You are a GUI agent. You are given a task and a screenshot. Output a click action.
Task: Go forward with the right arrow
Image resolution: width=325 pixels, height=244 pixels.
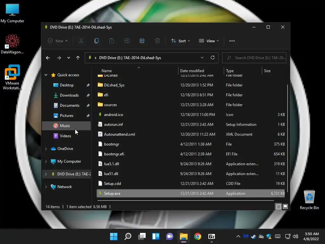tap(59, 58)
